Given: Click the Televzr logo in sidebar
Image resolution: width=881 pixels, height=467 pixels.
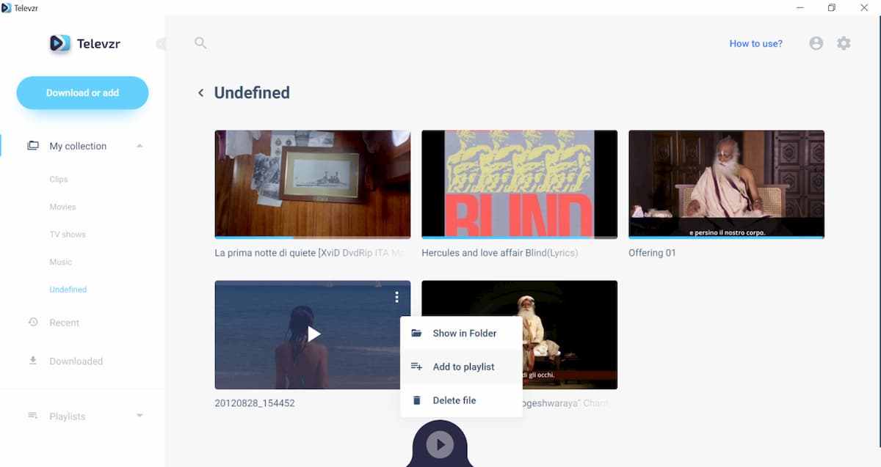Looking at the screenshot, I should (84, 43).
